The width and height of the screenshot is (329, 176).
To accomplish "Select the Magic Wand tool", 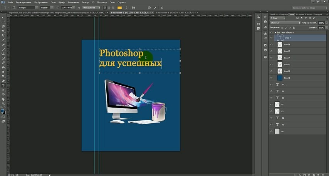I will (x=3, y=31).
